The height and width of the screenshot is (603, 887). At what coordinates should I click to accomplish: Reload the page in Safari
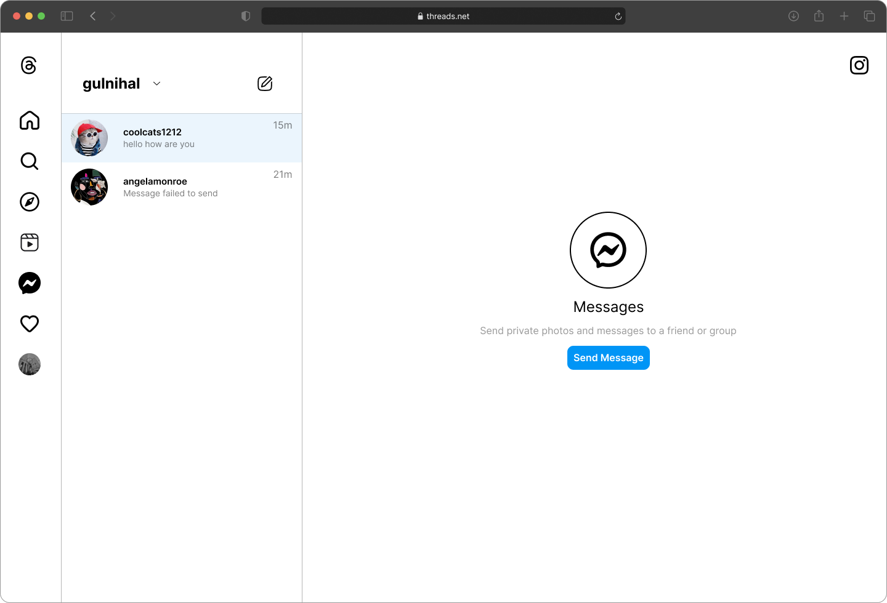[618, 16]
